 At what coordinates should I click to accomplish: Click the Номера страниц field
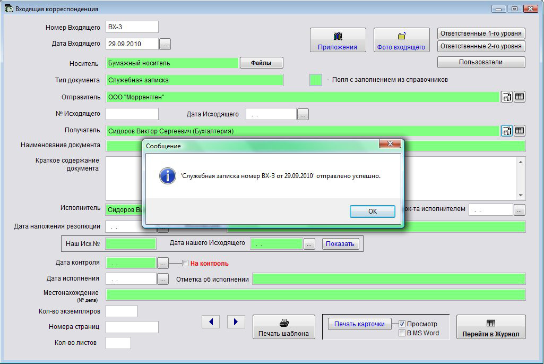tap(132, 327)
